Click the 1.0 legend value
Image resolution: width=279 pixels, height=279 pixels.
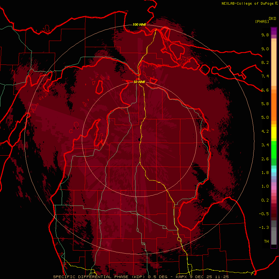coord(265,186)
